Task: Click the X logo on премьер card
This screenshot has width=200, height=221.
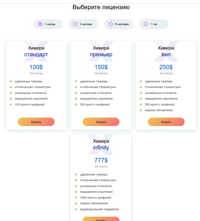Action: coord(101,51)
